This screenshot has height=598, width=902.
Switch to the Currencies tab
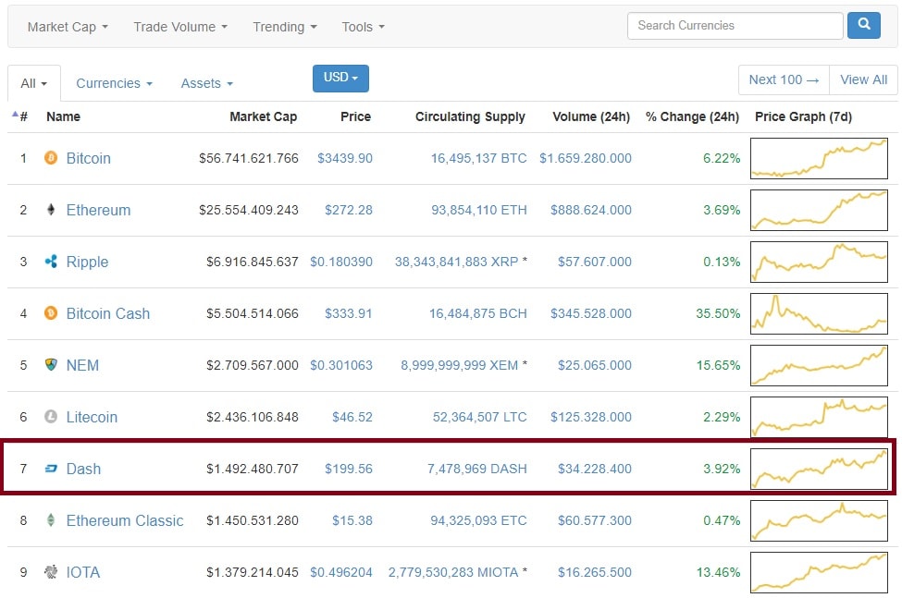point(114,83)
